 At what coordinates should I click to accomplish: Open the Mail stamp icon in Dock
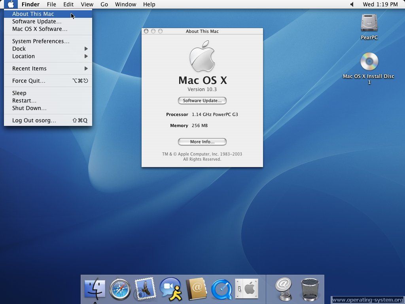coord(145,289)
